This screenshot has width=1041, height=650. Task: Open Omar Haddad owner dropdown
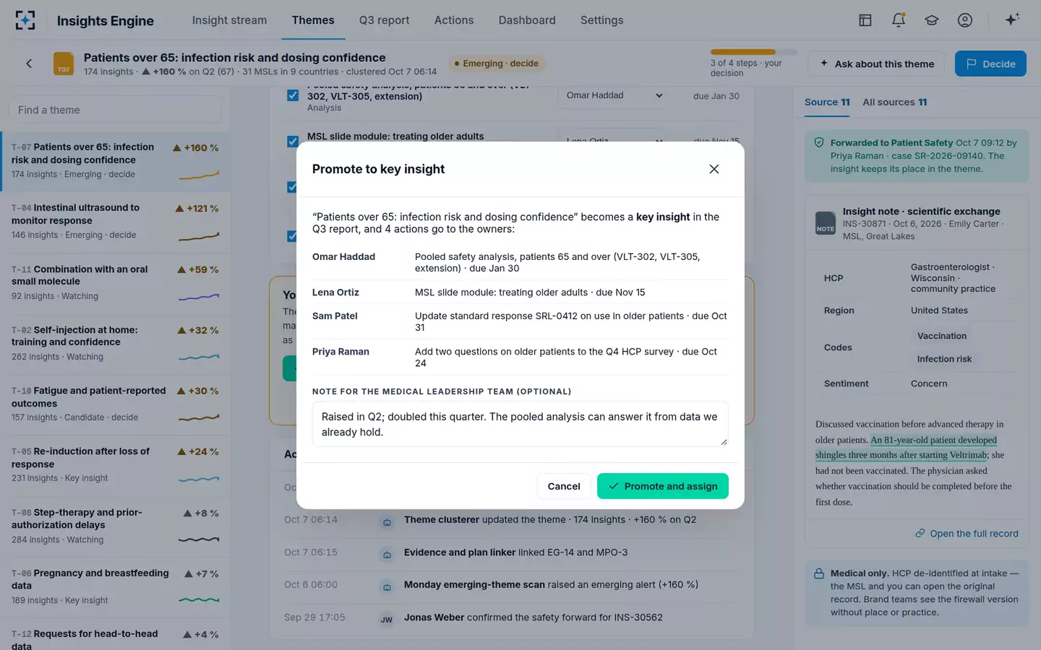[614, 95]
